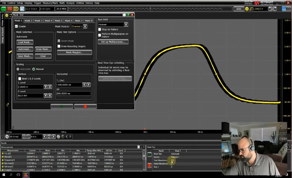Open Windows Task View
Viewport: 292px width, 178px height.
[18, 175]
